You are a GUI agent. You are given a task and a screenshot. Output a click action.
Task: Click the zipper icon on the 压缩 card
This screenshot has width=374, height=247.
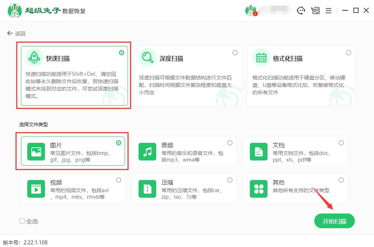(147, 188)
